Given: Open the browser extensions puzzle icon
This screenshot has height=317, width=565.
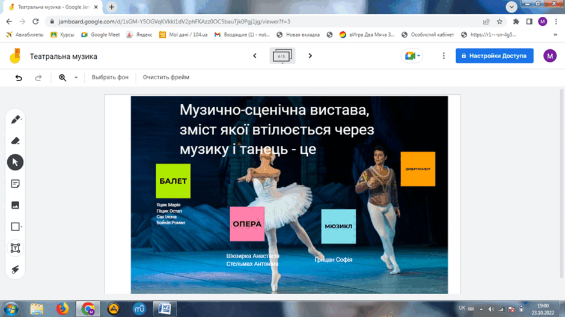Looking at the screenshot, I should coord(516,22).
